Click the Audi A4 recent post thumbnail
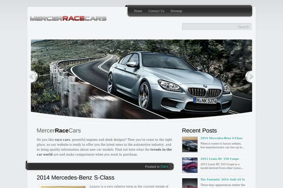Screen dimensions: 283x188 pos(190,183)
